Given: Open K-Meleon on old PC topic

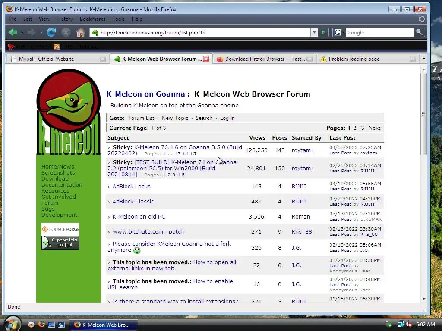Looking at the screenshot, I should [x=139, y=216].
